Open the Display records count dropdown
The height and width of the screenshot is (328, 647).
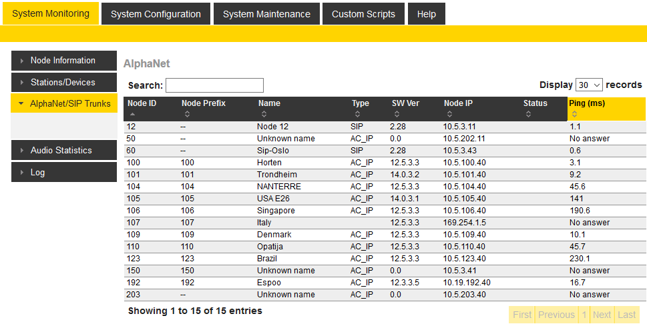[589, 85]
